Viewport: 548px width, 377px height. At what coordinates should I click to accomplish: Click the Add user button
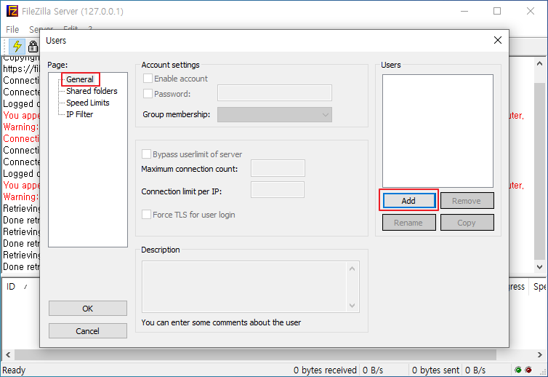click(408, 201)
